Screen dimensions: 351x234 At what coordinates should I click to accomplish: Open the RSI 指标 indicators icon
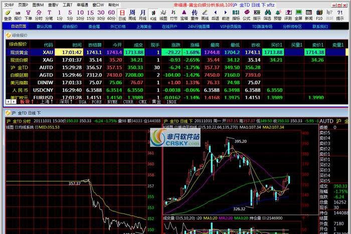click(236, 15)
